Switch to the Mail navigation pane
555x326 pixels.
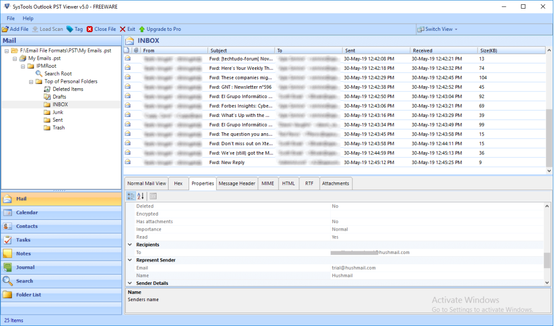click(x=61, y=199)
